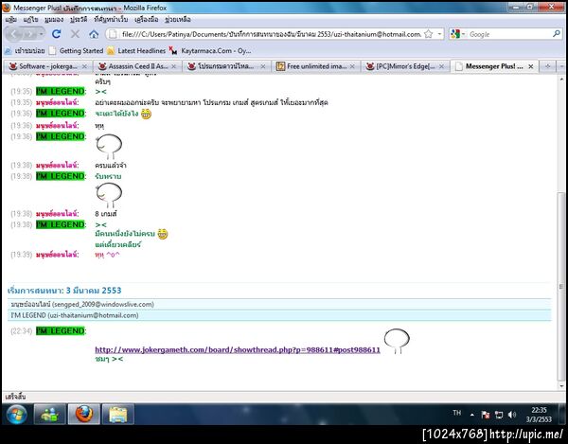Click the Firefox back button
The image size is (568, 444).
pyautogui.click(x=14, y=34)
